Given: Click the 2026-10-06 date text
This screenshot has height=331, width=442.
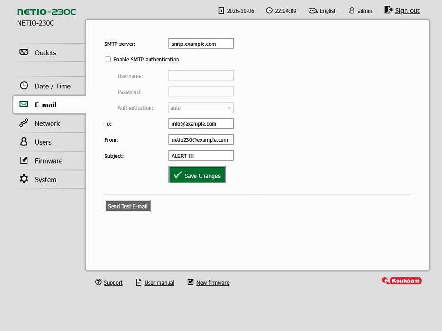Looking at the screenshot, I should pyautogui.click(x=240, y=11).
